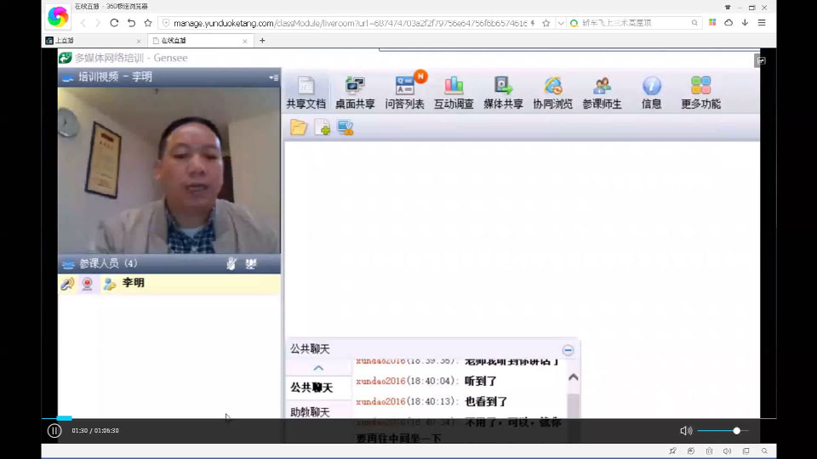The width and height of the screenshot is (817, 459).
Task: Click the panel toggle icon at top right
Action: pyautogui.click(x=761, y=61)
